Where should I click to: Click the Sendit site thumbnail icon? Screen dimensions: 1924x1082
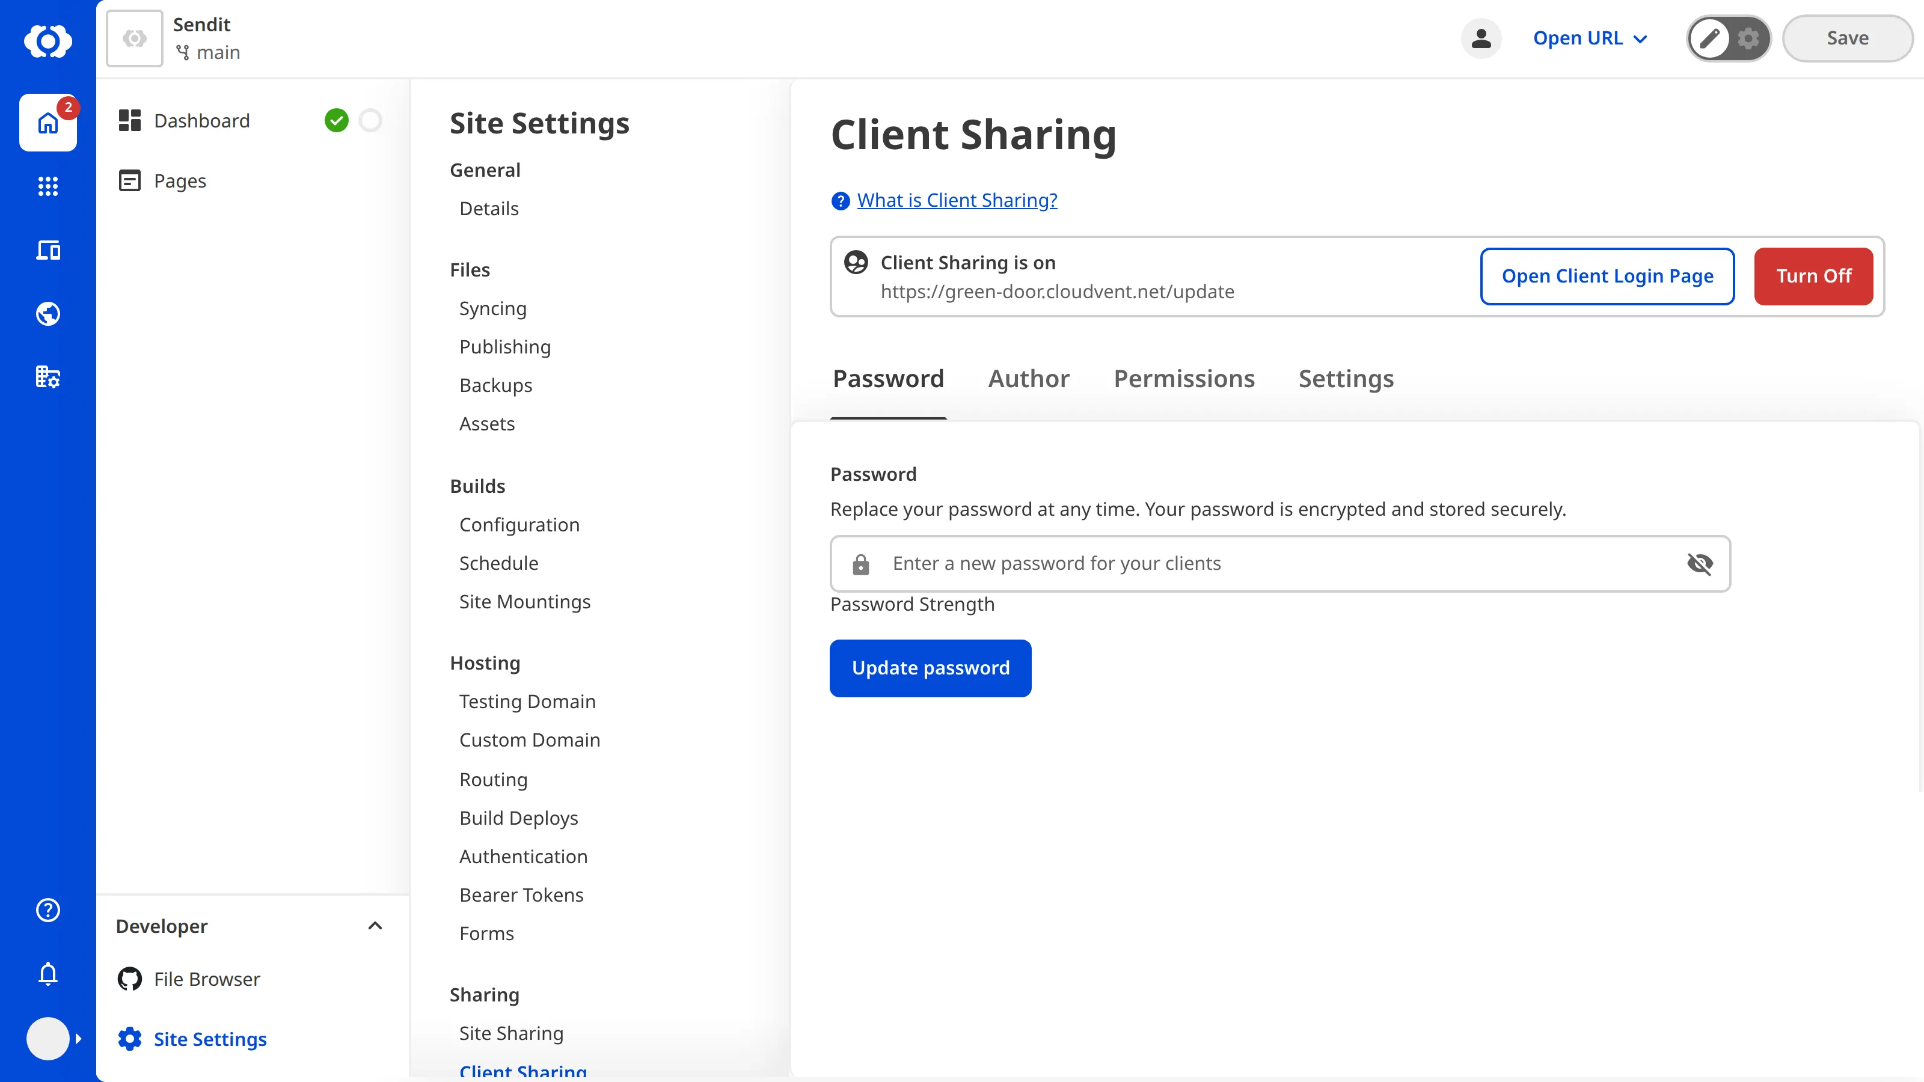(x=135, y=38)
